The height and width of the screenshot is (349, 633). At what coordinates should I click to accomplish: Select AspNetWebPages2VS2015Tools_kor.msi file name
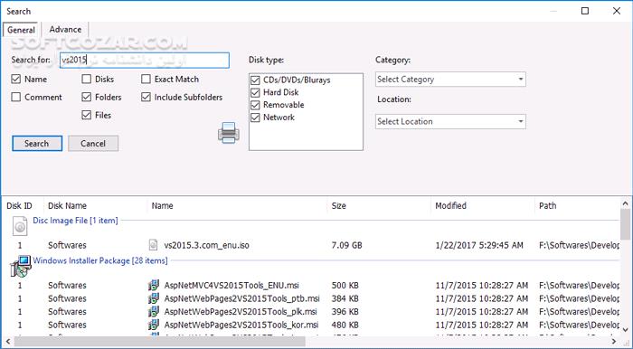point(241,325)
